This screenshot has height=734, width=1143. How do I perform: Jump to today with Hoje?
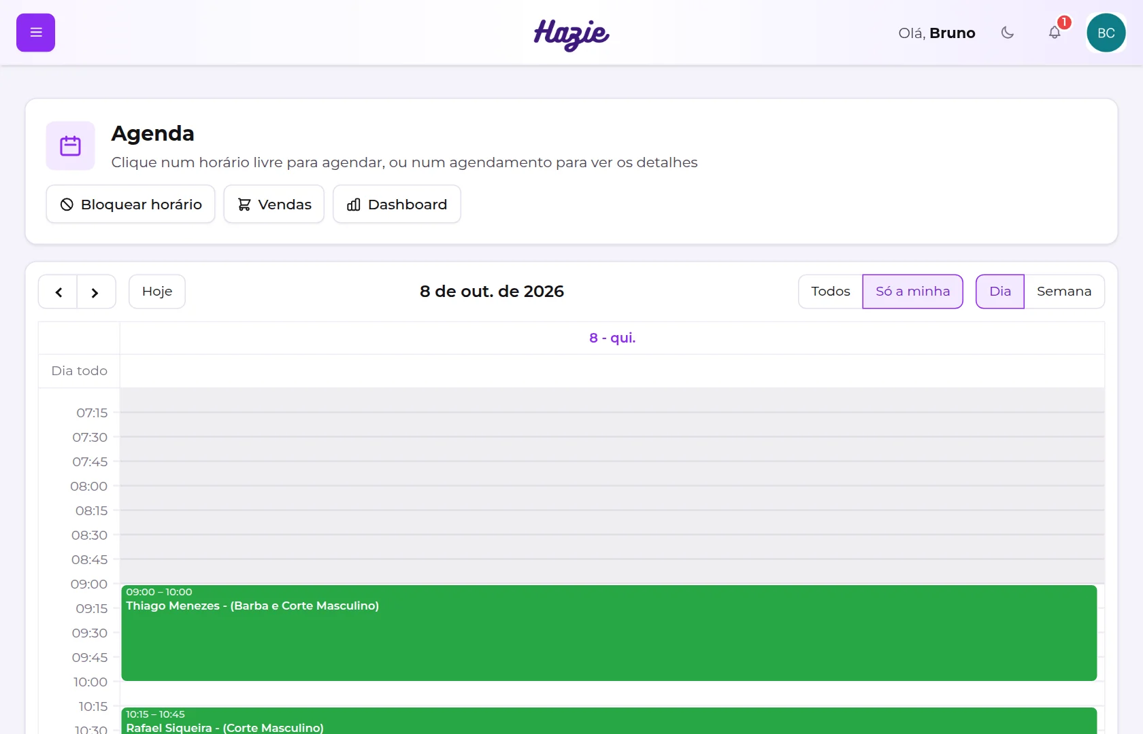pyautogui.click(x=157, y=292)
